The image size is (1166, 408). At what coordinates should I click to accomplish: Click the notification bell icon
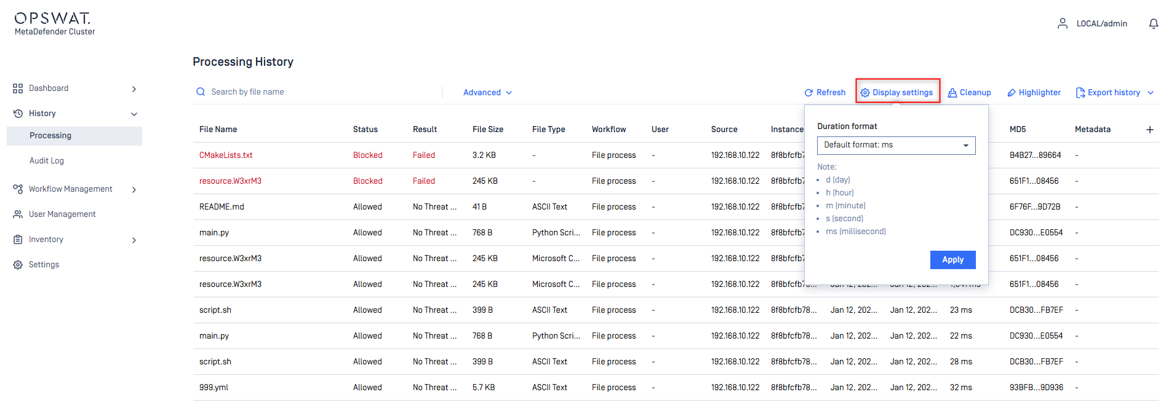coord(1153,23)
